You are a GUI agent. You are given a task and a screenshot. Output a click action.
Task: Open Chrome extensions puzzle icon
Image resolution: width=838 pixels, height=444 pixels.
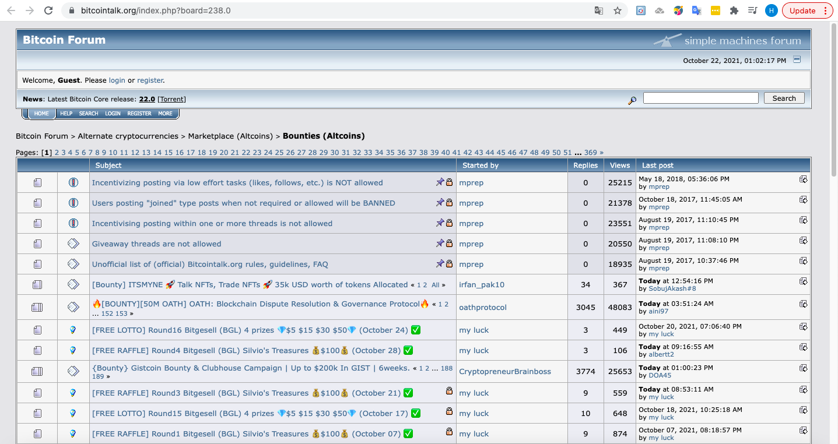click(x=734, y=10)
